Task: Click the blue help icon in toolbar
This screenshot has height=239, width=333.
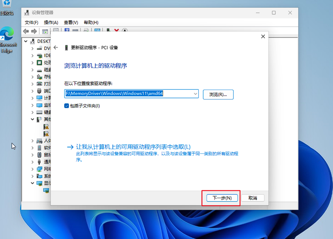Action: coord(67,30)
